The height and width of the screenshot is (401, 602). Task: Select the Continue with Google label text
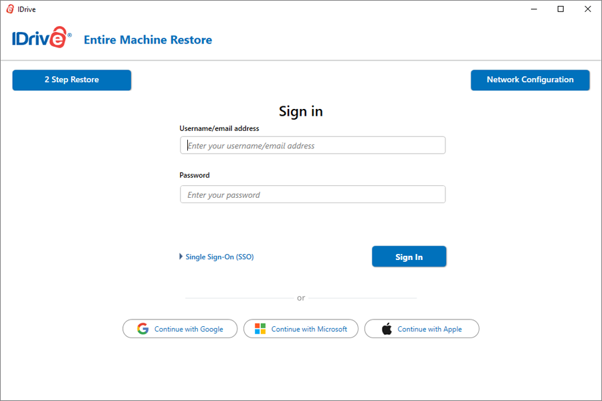(189, 329)
